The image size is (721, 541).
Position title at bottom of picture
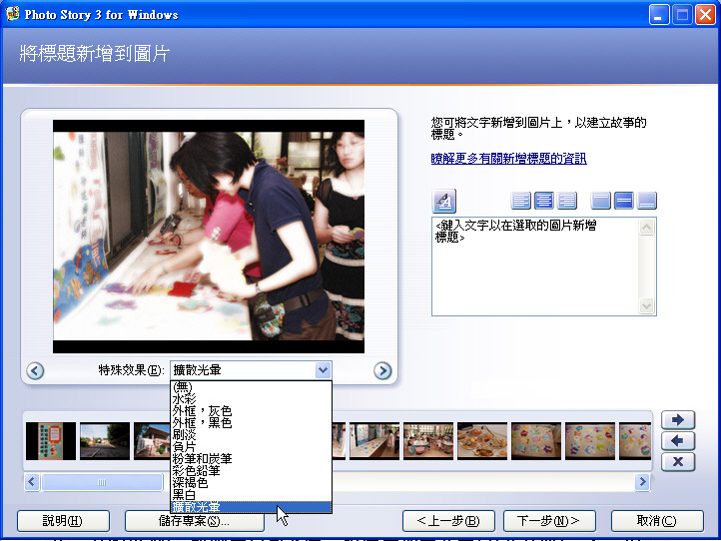coord(647,201)
